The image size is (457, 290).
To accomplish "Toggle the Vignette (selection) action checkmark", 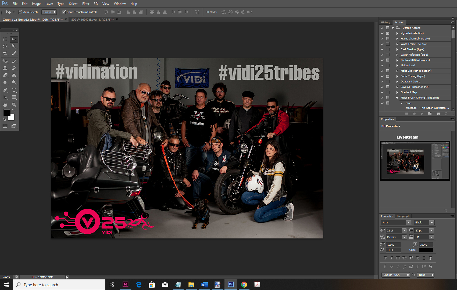I will 382,33.
